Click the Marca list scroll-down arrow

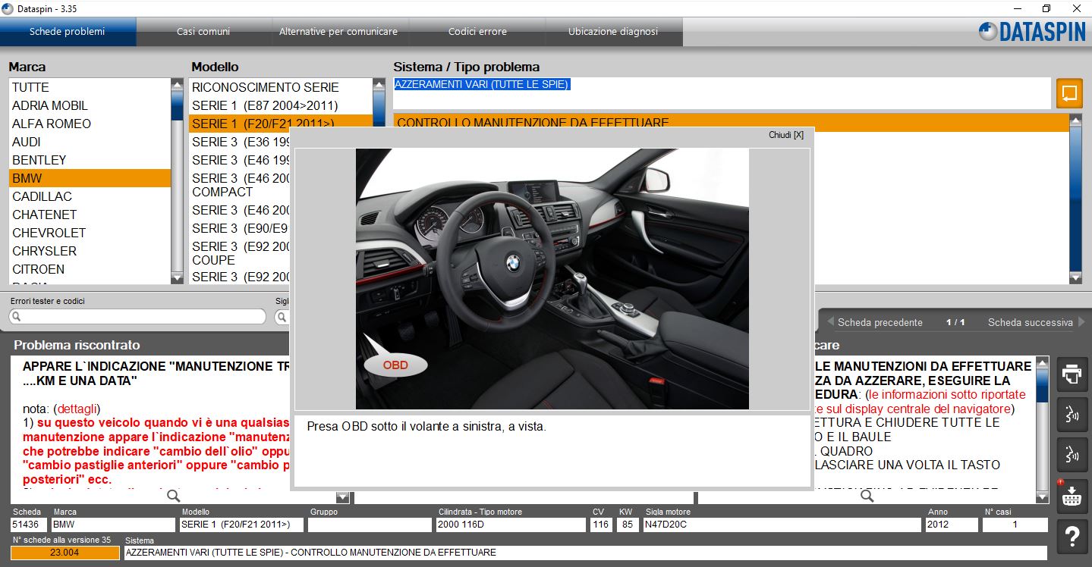[x=178, y=278]
